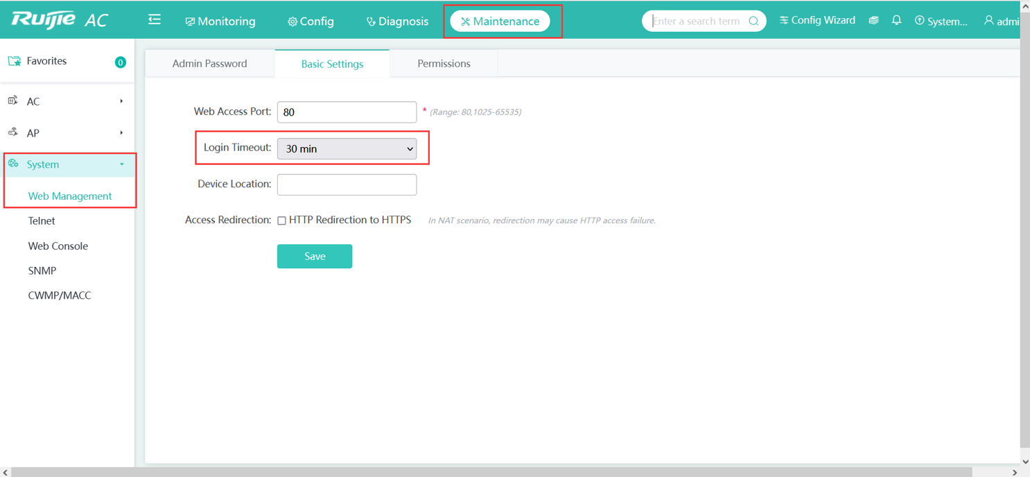Expand the AP sidebar section
This screenshot has height=477, width=1030.
click(x=67, y=132)
